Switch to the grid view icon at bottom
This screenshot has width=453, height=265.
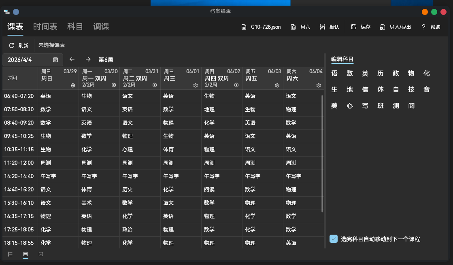point(26,254)
